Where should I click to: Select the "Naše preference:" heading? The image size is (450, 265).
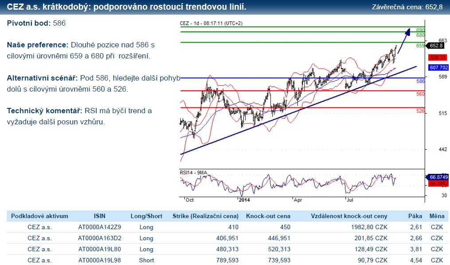point(38,45)
